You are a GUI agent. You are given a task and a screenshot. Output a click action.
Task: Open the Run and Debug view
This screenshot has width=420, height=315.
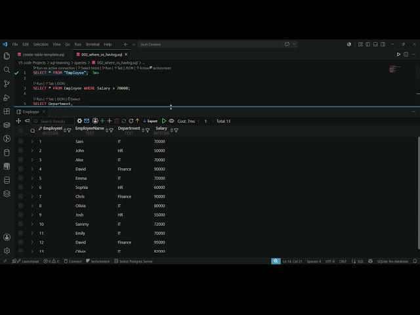[x=7, y=98]
